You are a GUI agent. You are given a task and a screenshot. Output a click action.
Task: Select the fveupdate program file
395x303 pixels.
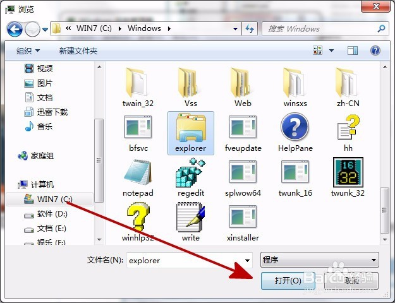pyautogui.click(x=243, y=133)
